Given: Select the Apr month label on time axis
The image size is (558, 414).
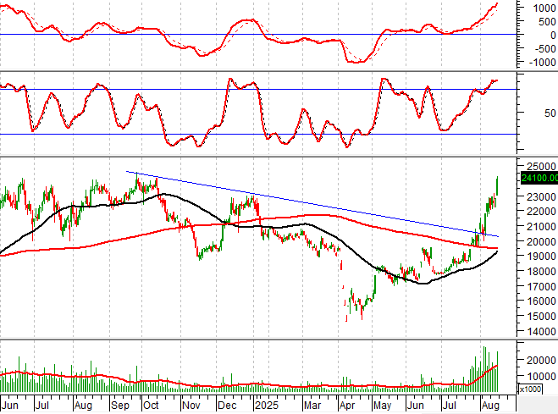Looking at the screenshot, I should click(343, 406).
